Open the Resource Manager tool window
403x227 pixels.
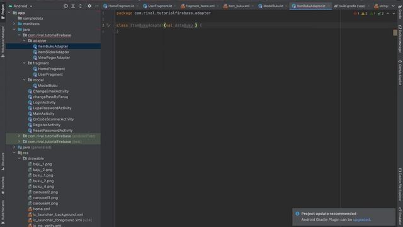(3, 42)
